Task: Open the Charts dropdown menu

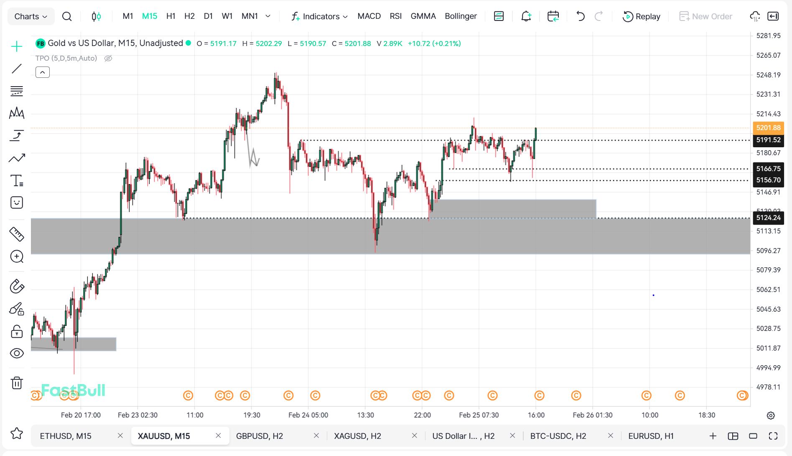Action: (x=31, y=16)
